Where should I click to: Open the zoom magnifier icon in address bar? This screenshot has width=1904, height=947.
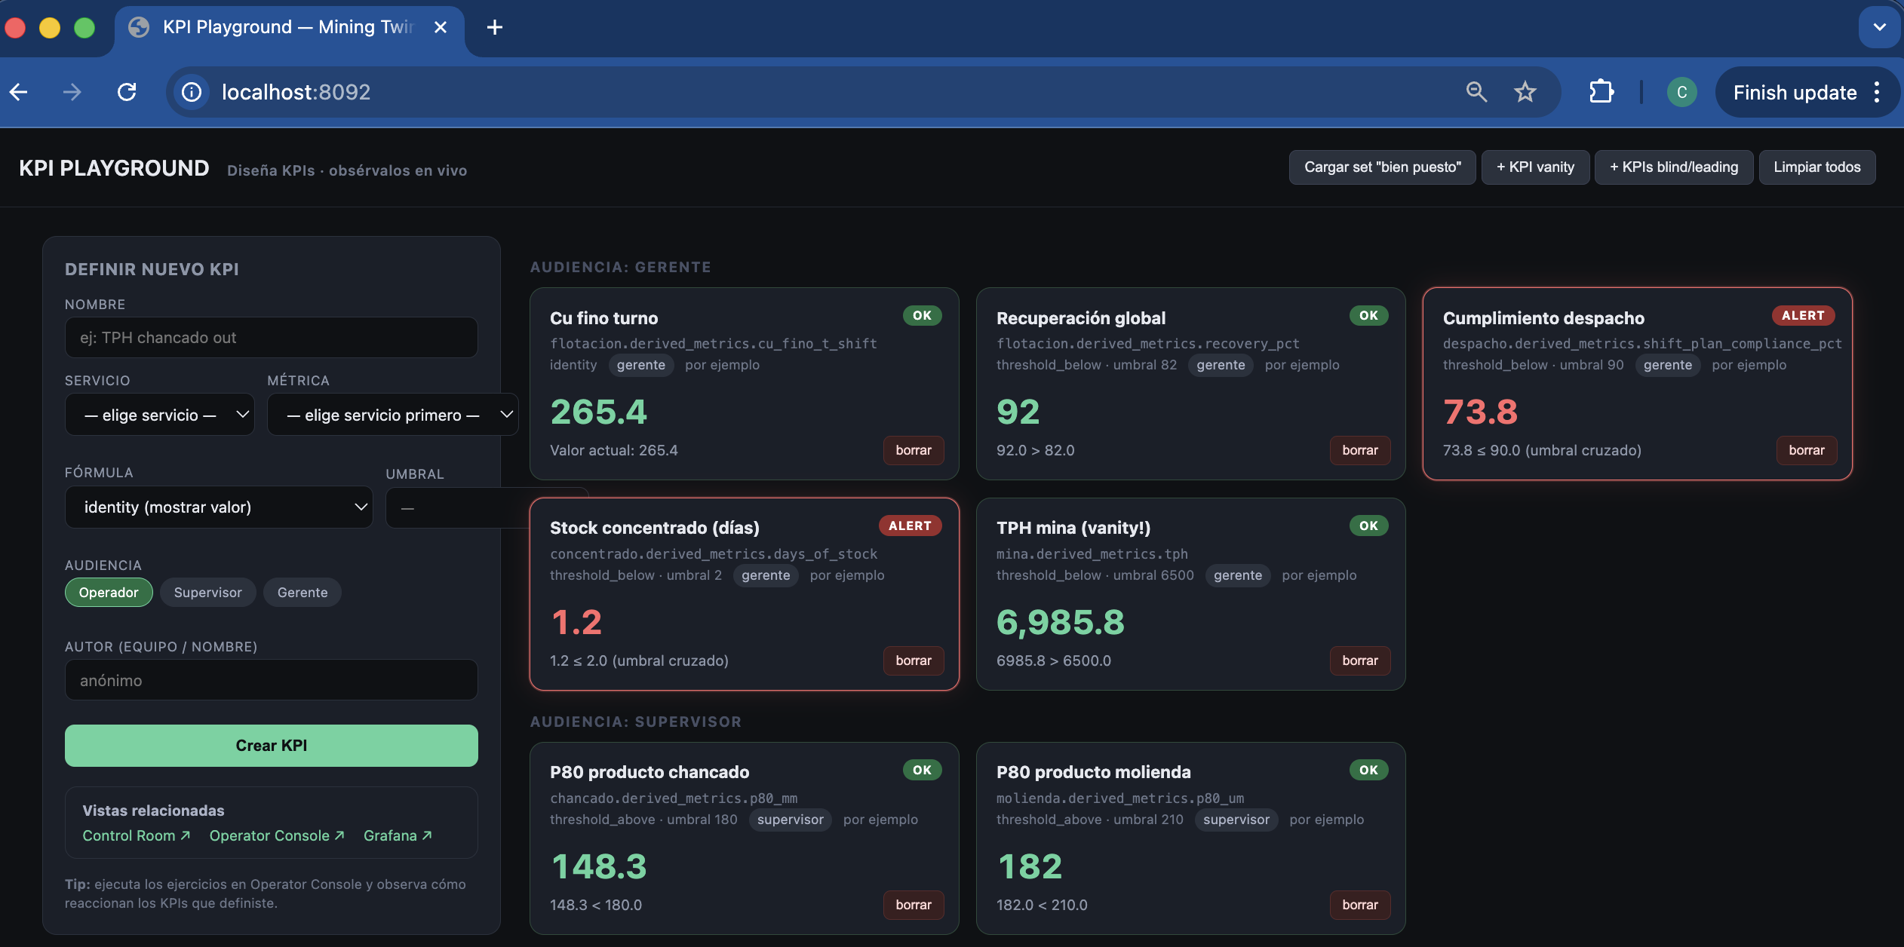1476,92
